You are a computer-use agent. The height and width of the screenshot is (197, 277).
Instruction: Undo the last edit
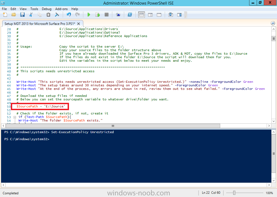coord(69,15)
